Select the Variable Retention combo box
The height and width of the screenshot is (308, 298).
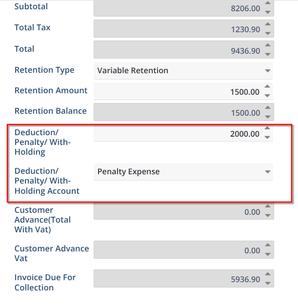pos(176,71)
